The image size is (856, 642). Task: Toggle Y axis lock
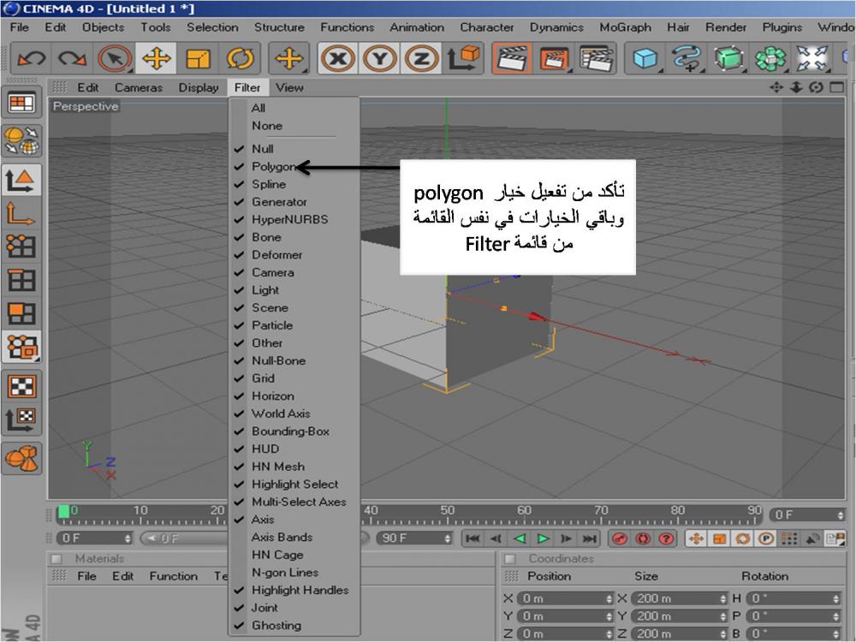coord(379,58)
